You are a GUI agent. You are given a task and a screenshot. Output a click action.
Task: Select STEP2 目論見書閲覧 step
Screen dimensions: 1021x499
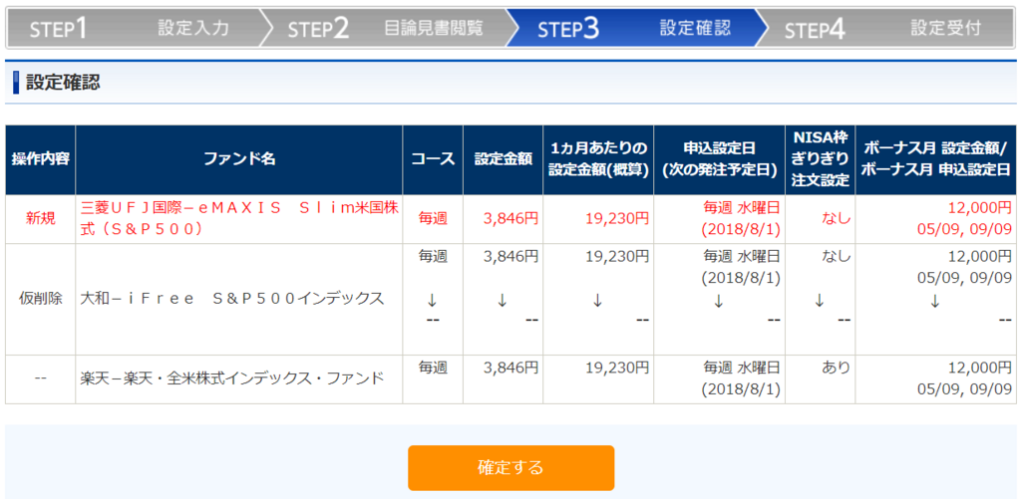(x=385, y=29)
